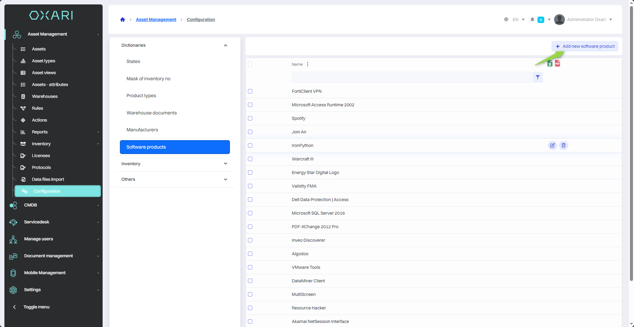
Task: Delete the IronPython row
Action: tap(564, 145)
